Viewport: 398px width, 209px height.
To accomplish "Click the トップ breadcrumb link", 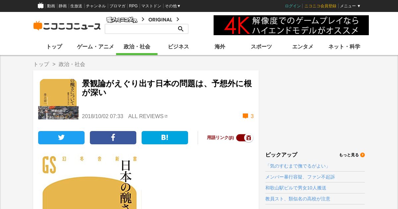I will pyautogui.click(x=41, y=64).
